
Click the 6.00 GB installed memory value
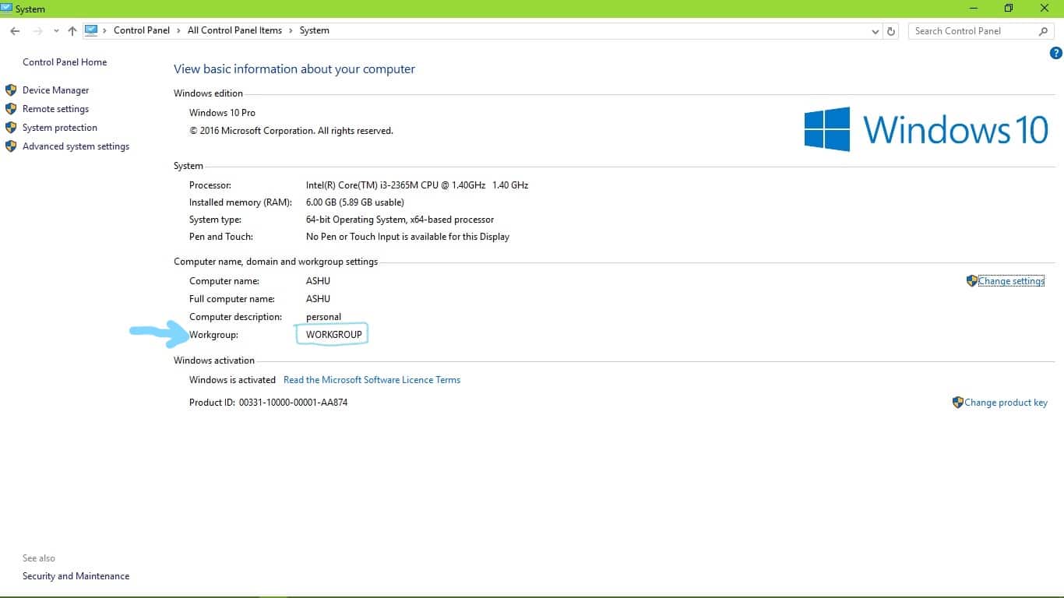coord(355,202)
